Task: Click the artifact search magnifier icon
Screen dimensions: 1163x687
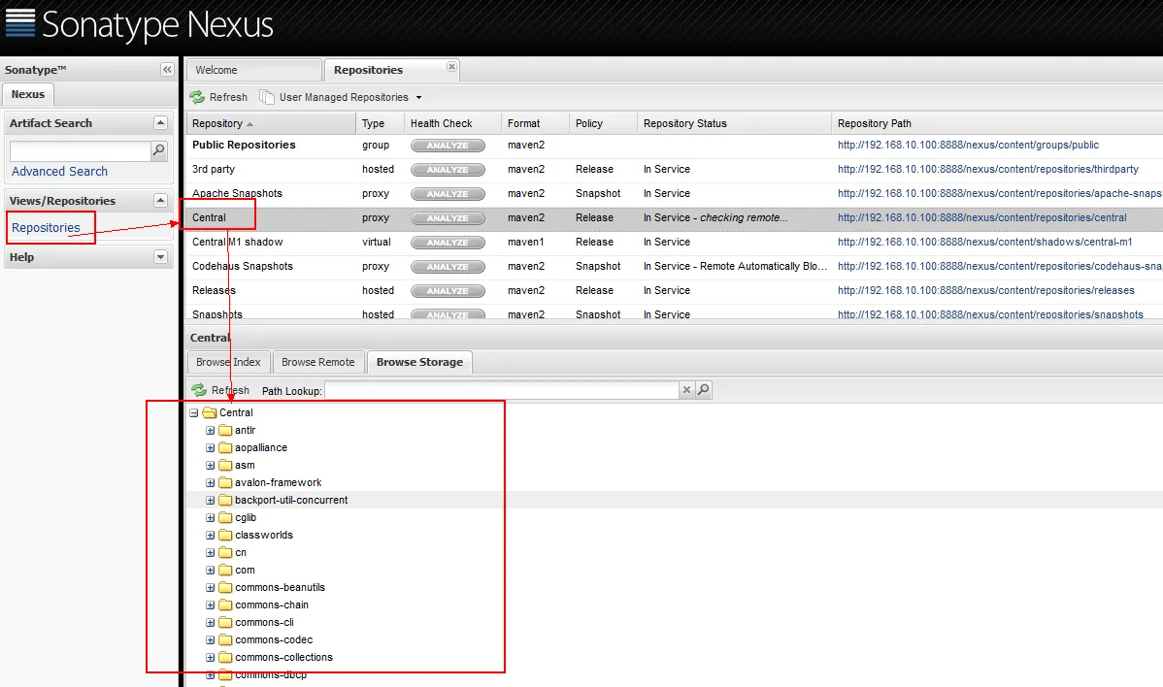Action: [x=158, y=150]
